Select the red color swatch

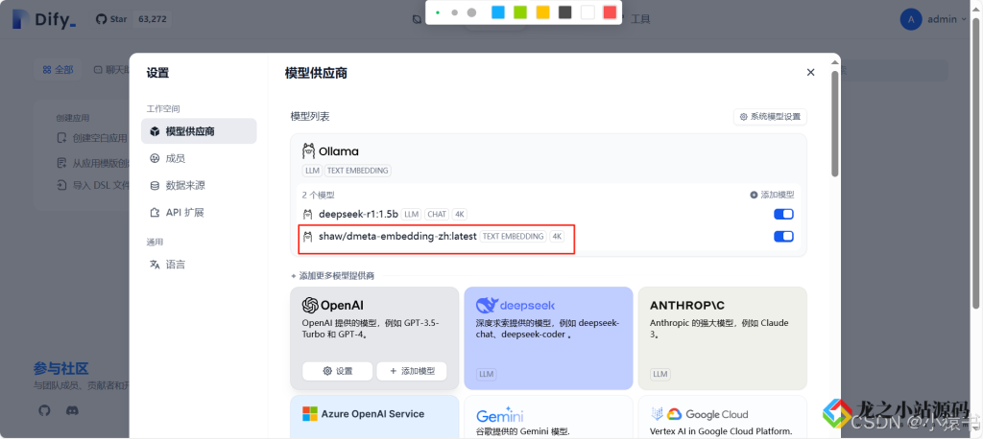pyautogui.click(x=610, y=12)
